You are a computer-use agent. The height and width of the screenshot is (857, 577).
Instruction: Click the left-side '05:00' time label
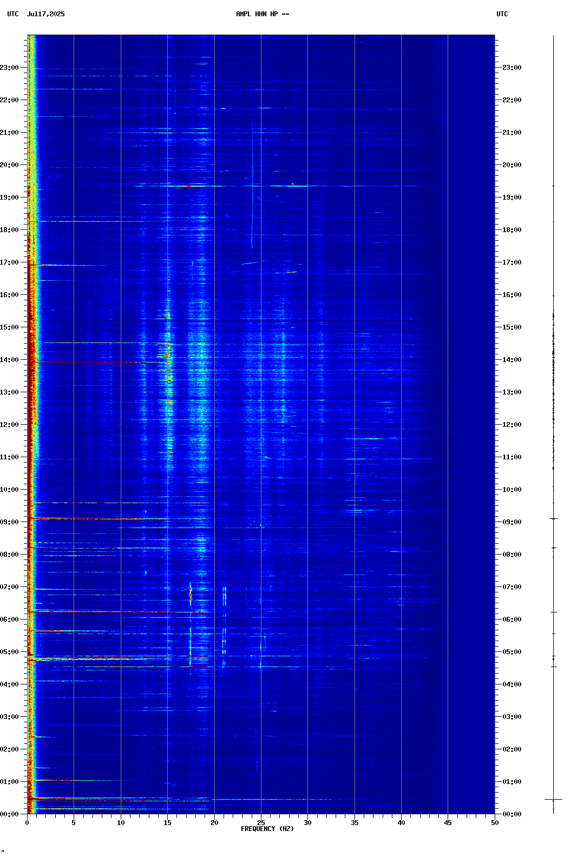pos(9,652)
